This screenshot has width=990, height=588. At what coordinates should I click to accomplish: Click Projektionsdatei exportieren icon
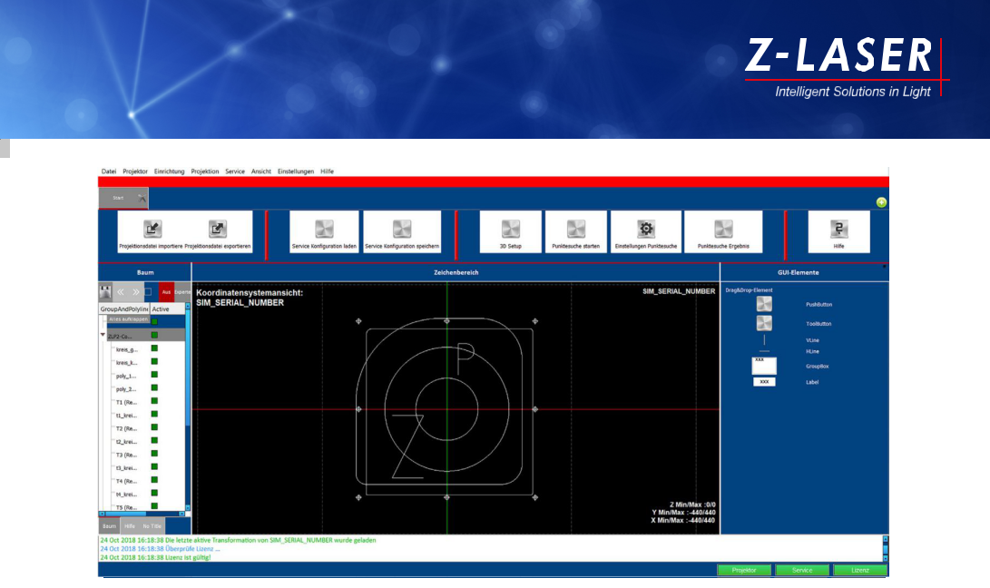[x=218, y=230]
